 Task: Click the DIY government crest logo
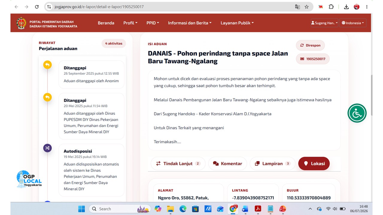[x=21, y=23]
